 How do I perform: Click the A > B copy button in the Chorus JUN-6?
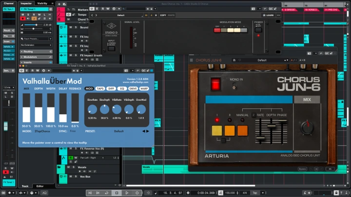coord(302,60)
